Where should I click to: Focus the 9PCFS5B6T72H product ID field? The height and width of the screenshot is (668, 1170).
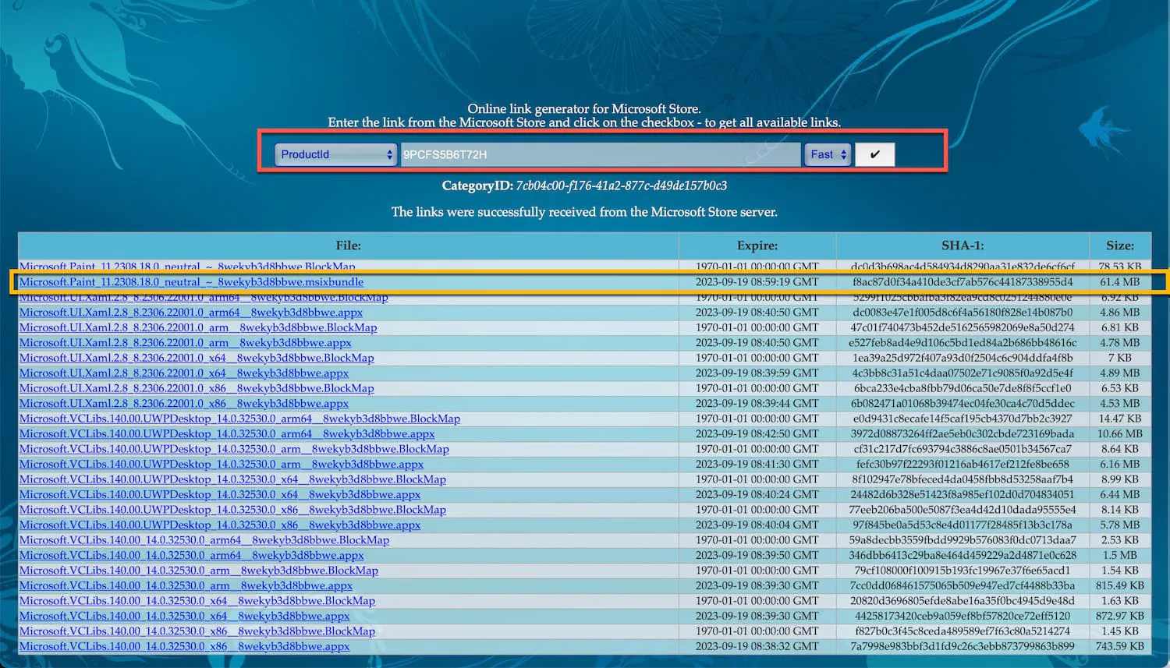[601, 154]
